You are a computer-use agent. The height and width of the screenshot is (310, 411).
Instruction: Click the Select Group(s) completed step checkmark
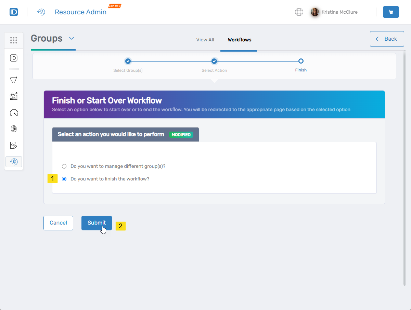128,61
